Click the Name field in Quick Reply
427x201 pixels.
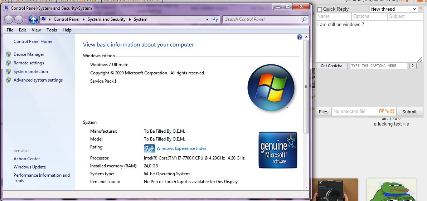pos(334,16)
